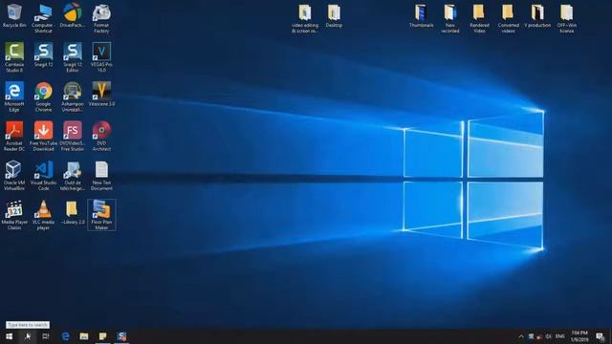This screenshot has height=344, width=612.
Task: Open the New Text Document file
Action: click(x=101, y=176)
